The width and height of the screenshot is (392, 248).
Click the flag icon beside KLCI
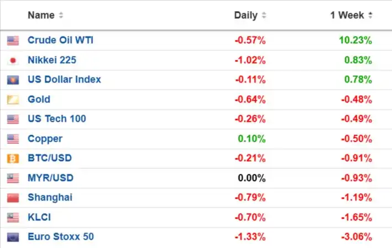point(13,217)
